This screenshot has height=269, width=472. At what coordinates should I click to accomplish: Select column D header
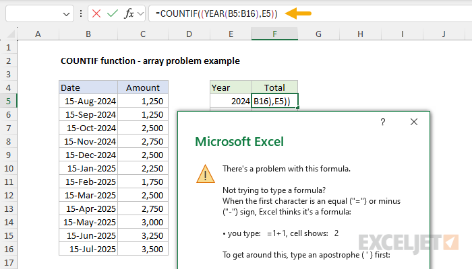pyautogui.click(x=189, y=34)
